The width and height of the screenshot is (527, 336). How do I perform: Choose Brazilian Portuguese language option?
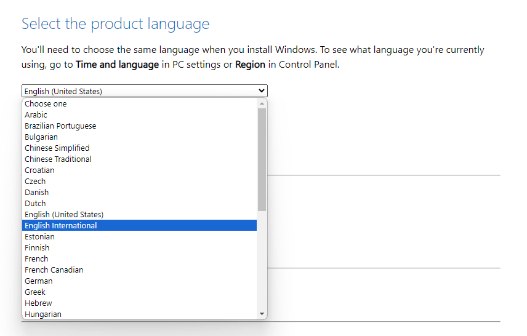coord(140,126)
